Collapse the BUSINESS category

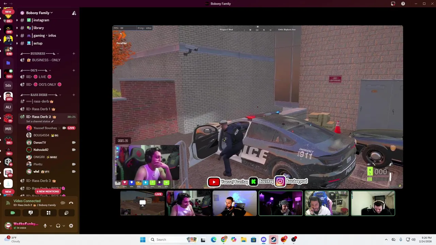[40, 53]
